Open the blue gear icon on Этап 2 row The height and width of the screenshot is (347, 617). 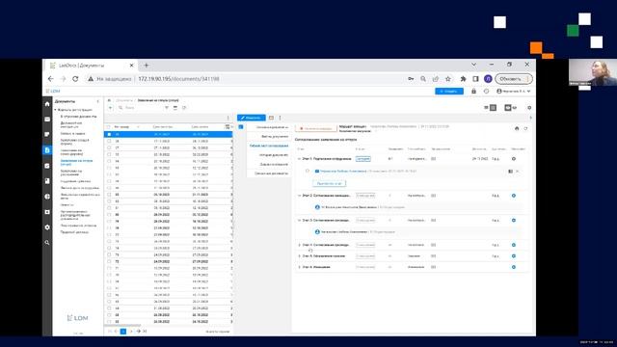[x=514, y=196]
